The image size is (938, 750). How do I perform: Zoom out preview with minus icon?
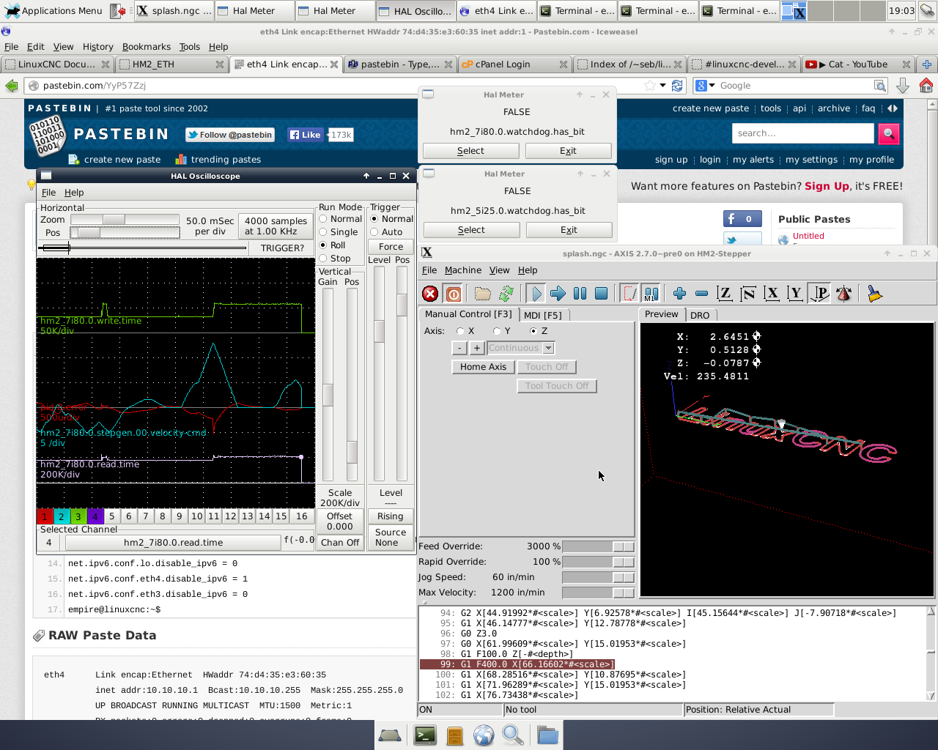[701, 294]
